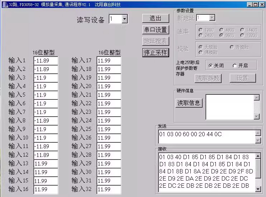Click the 读取参数 read parameters button

tap(208, 78)
